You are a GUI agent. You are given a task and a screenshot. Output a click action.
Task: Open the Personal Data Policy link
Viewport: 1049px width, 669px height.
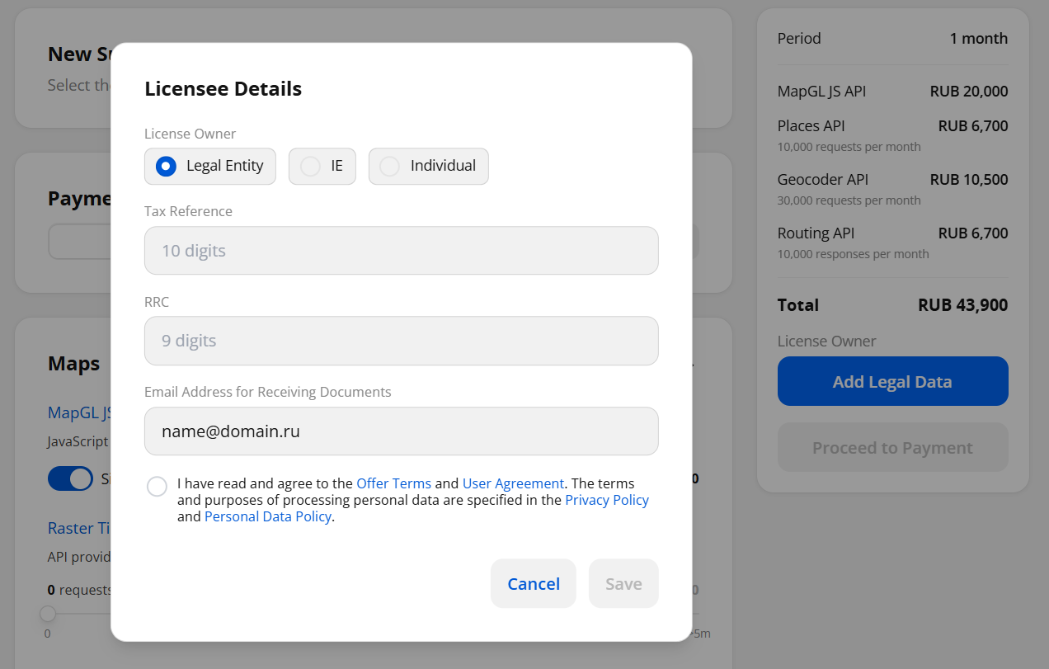[x=267, y=516]
